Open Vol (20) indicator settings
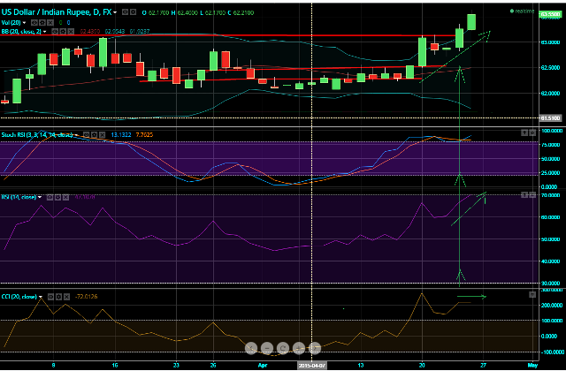The width and height of the screenshot is (566, 371). [43, 20]
